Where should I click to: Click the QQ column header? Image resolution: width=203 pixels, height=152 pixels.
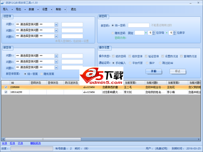(x=20, y=83)
